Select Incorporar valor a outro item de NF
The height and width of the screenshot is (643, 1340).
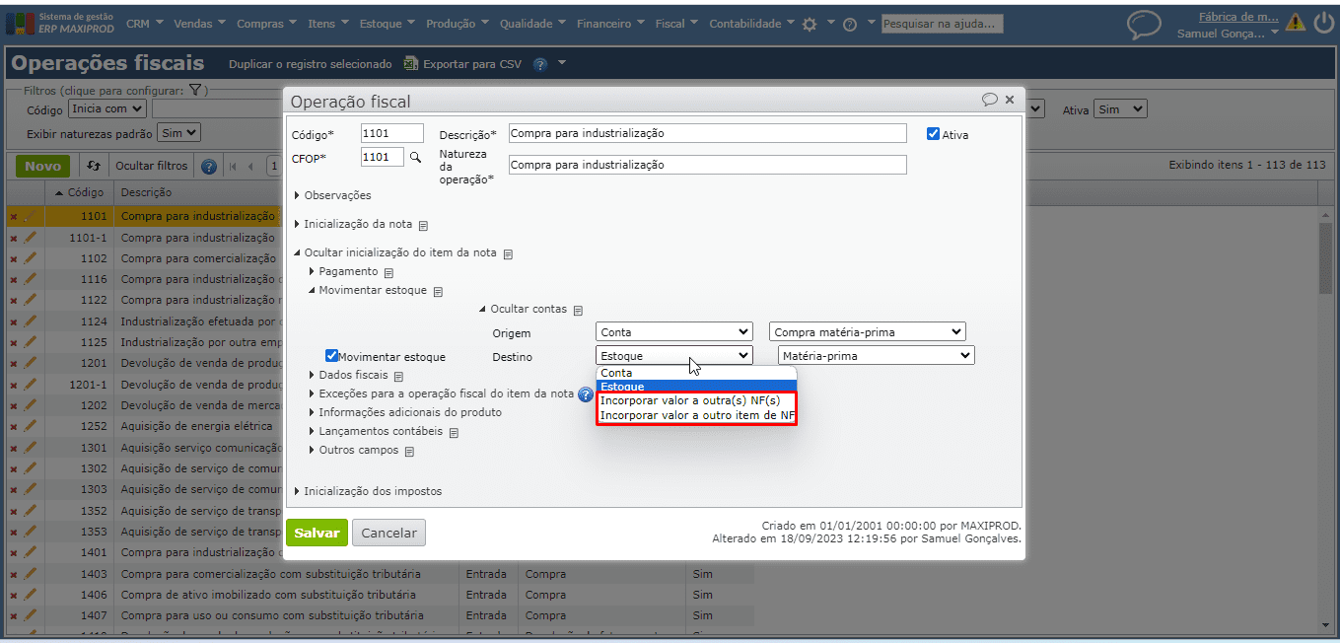click(696, 416)
